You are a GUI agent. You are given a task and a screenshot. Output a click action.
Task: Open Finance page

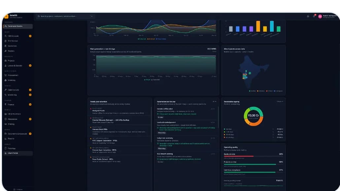(x=18, y=105)
